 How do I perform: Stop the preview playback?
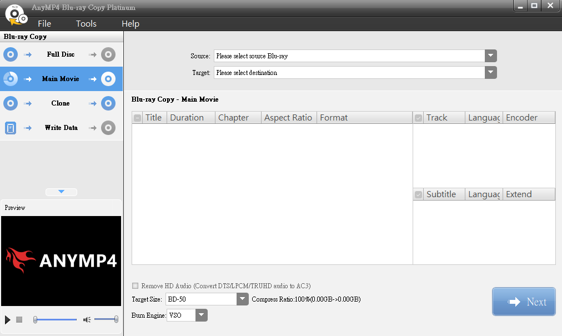19,319
